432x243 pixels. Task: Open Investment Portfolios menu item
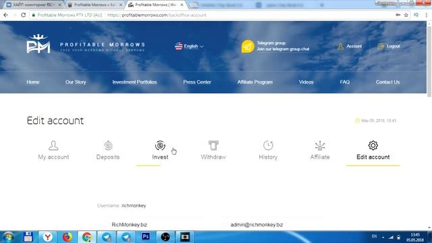coord(134,82)
